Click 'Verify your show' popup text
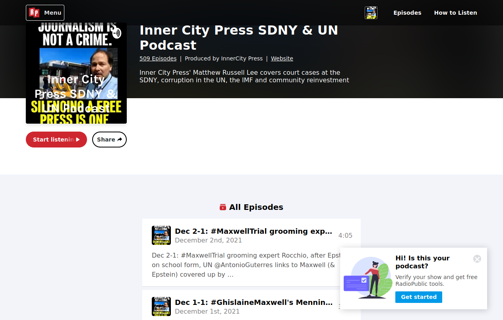Screen dimensions: 503x320 tap(436, 280)
